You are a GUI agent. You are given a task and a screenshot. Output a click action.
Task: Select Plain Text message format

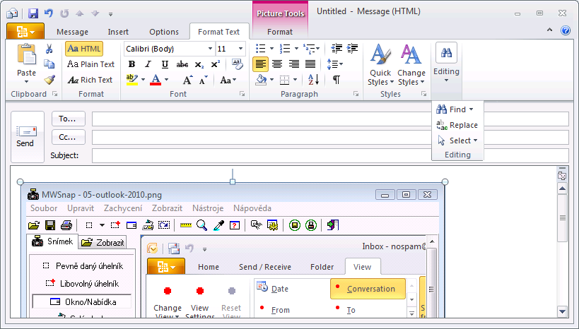[x=91, y=64]
